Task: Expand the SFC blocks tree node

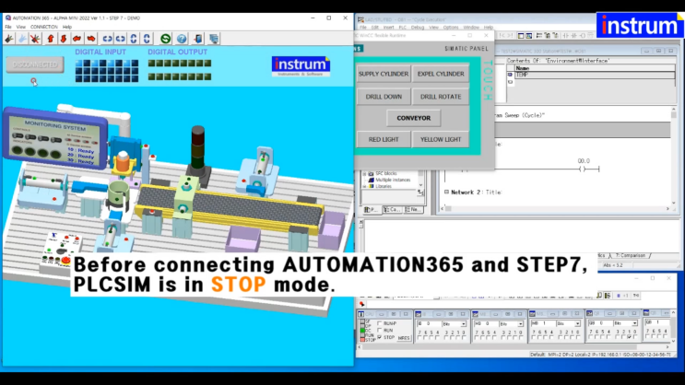Action: click(364, 174)
